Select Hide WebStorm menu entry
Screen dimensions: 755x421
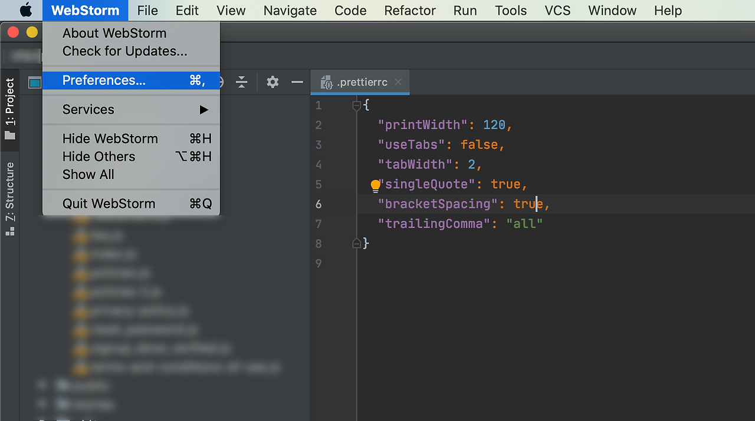coord(131,139)
